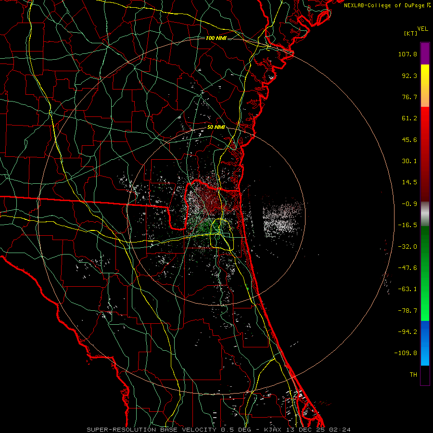The height and width of the screenshot is (433, 433).
Task: Click the 61.2 legend value
Action: 409,118
